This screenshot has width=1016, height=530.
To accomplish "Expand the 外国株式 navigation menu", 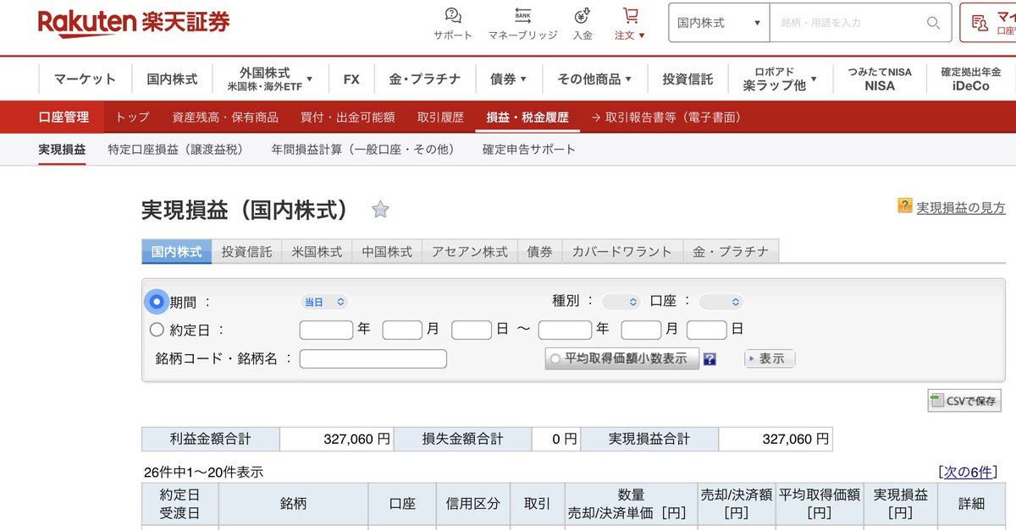I will click(270, 79).
